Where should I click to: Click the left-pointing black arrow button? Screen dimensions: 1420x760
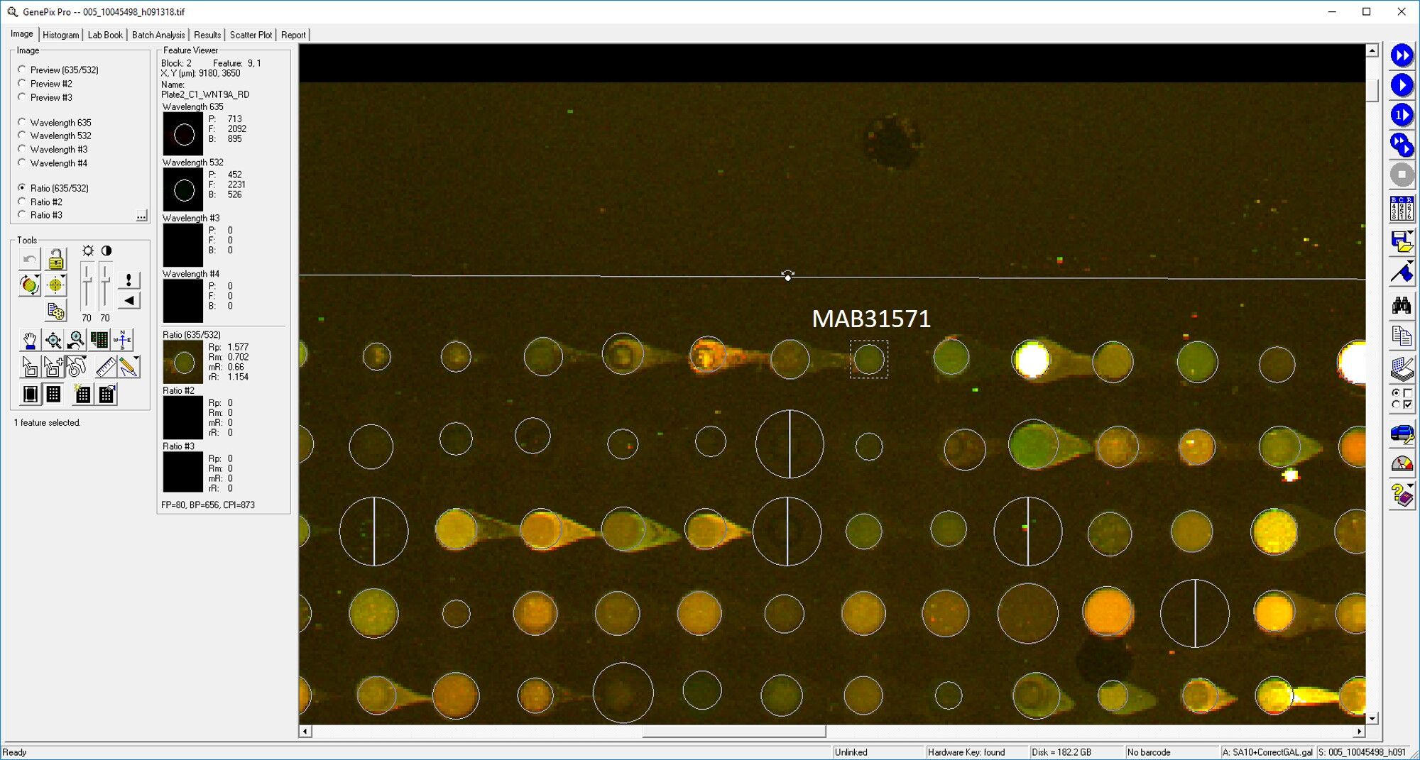[129, 301]
